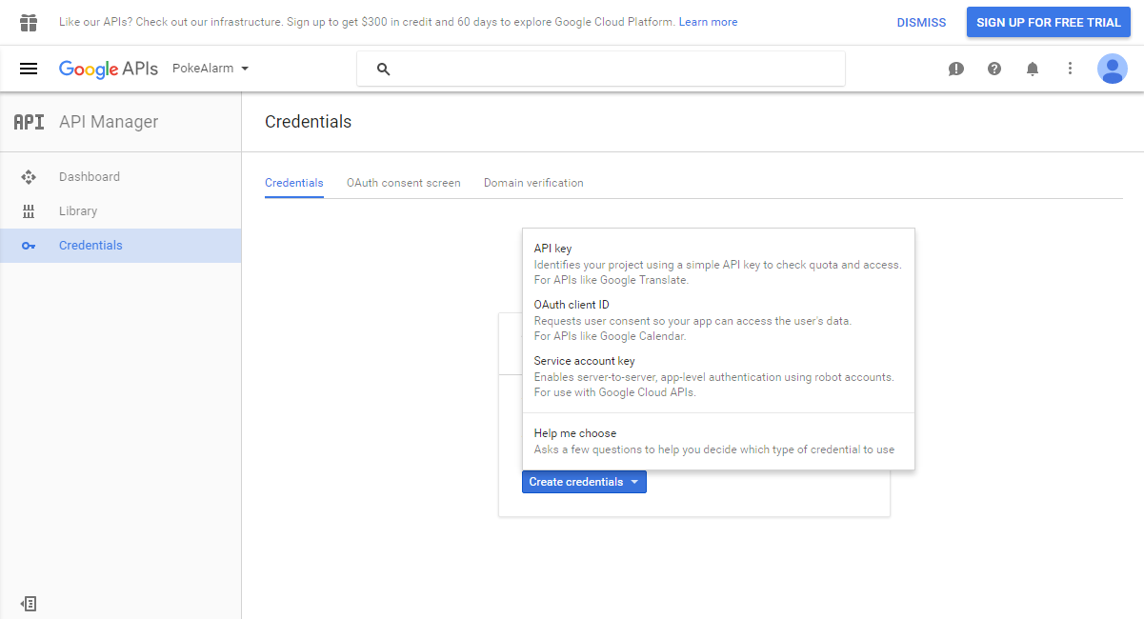Choose Service account key from the menu
The height and width of the screenshot is (619, 1144).
coord(718,376)
